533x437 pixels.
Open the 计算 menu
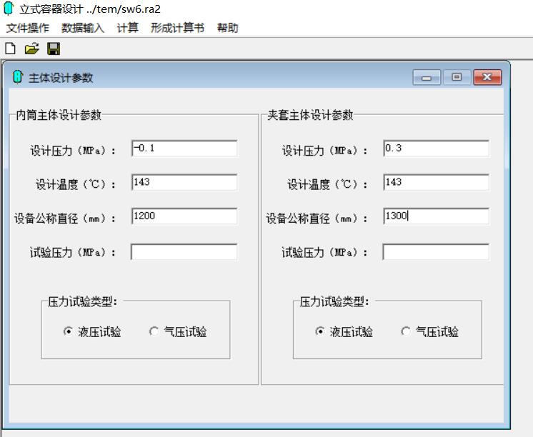tap(127, 28)
